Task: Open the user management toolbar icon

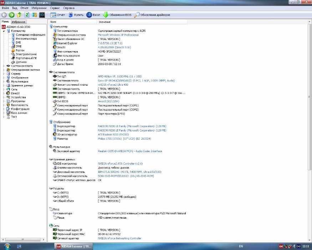Action: [35, 15]
